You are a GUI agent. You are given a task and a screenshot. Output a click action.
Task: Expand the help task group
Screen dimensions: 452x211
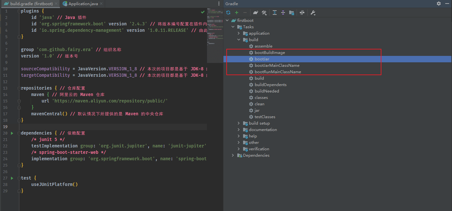(x=239, y=136)
